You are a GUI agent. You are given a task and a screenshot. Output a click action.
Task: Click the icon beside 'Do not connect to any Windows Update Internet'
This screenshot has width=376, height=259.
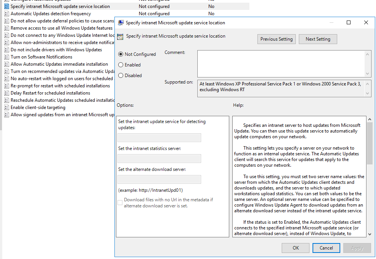7,35
